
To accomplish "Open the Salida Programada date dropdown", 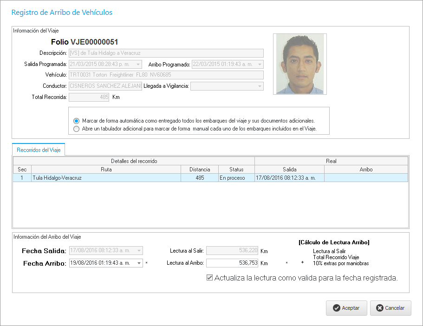I will [138, 65].
